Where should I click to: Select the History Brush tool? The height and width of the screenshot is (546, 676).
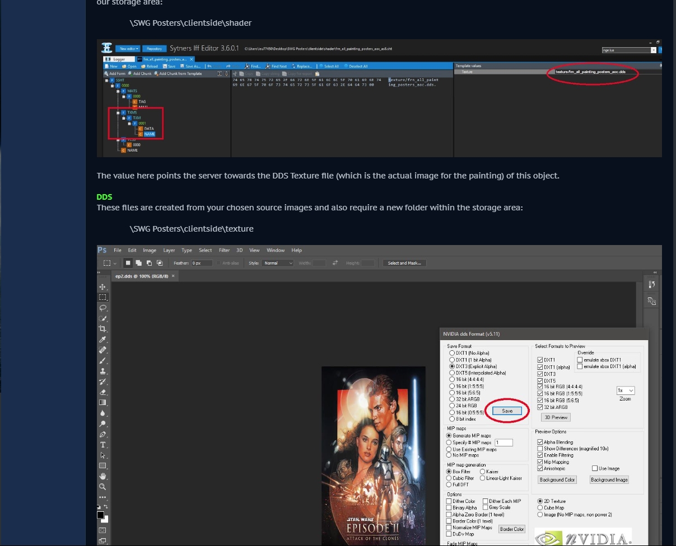[x=103, y=382]
